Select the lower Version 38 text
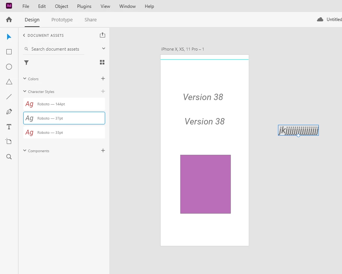The image size is (342, 274). 205,121
